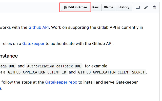Click the words 'for example'

point(96,66)
